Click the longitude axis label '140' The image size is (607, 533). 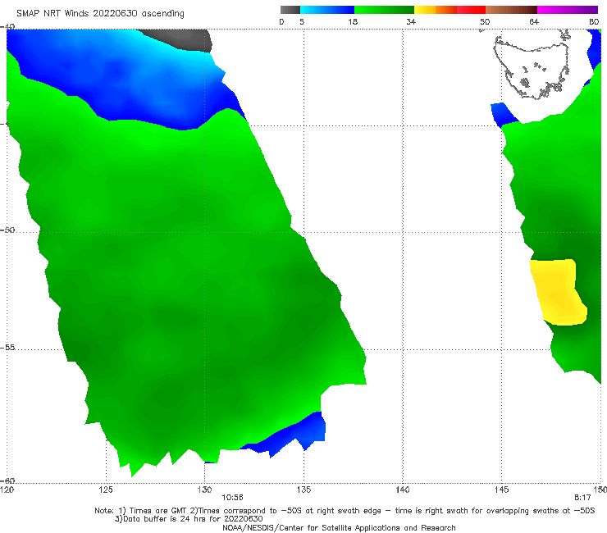(403, 490)
